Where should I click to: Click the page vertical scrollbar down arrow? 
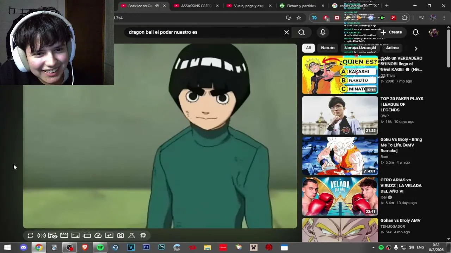click(x=448, y=239)
